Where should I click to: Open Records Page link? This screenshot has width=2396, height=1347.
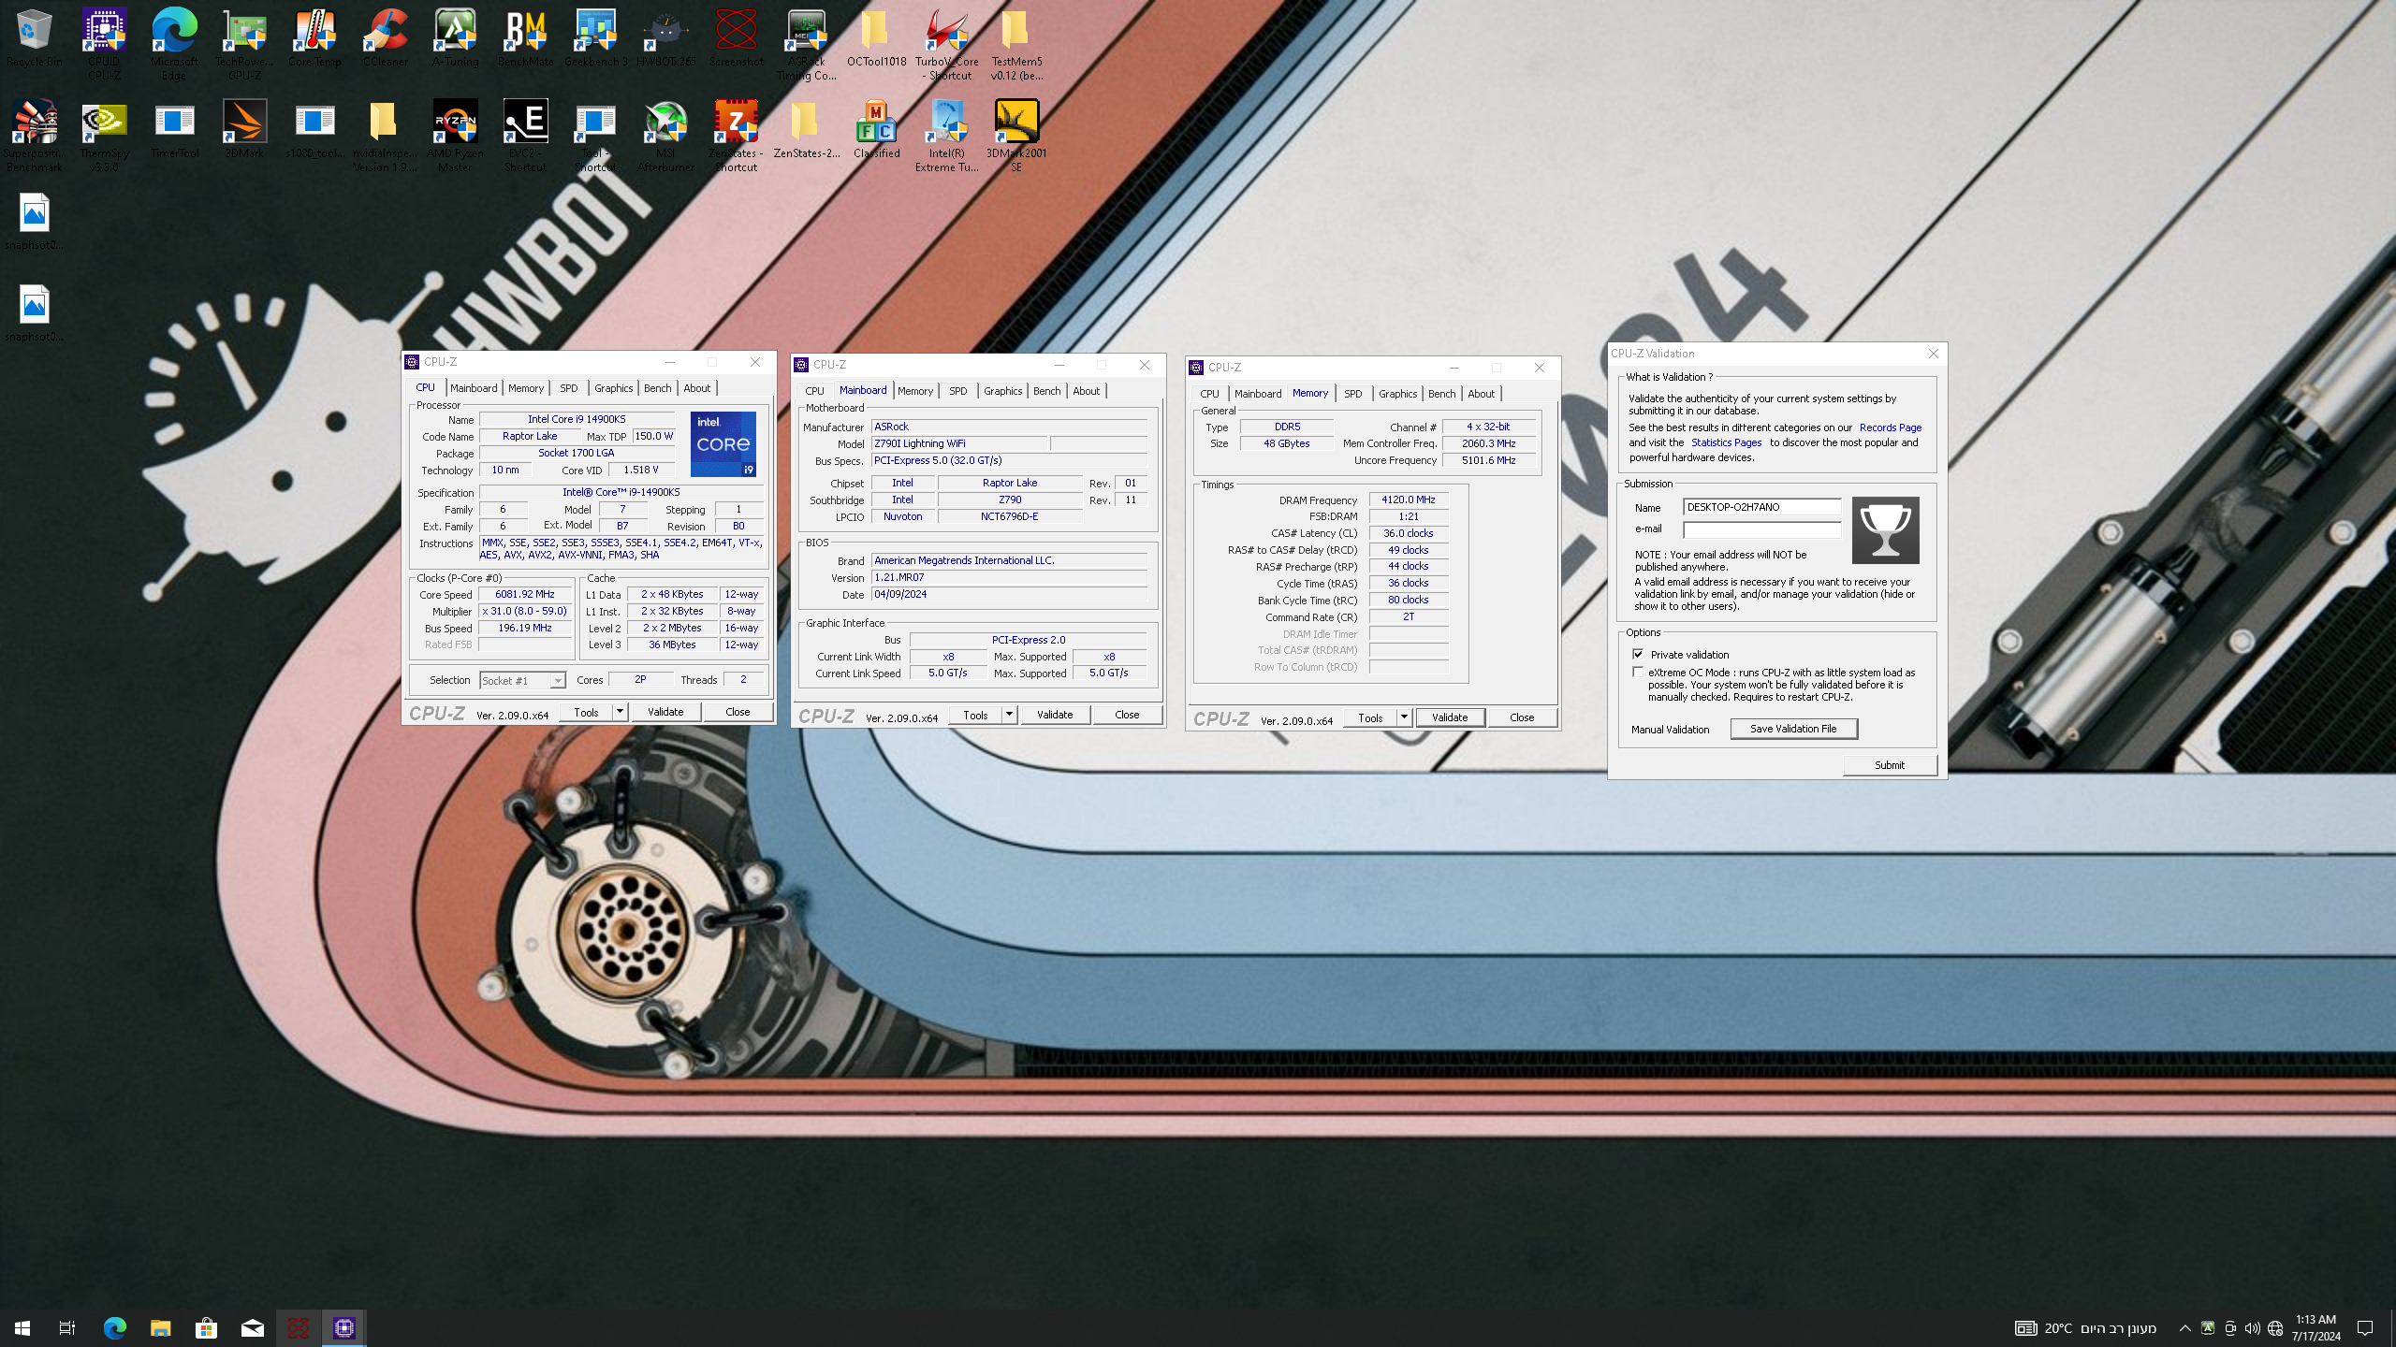coord(1890,427)
